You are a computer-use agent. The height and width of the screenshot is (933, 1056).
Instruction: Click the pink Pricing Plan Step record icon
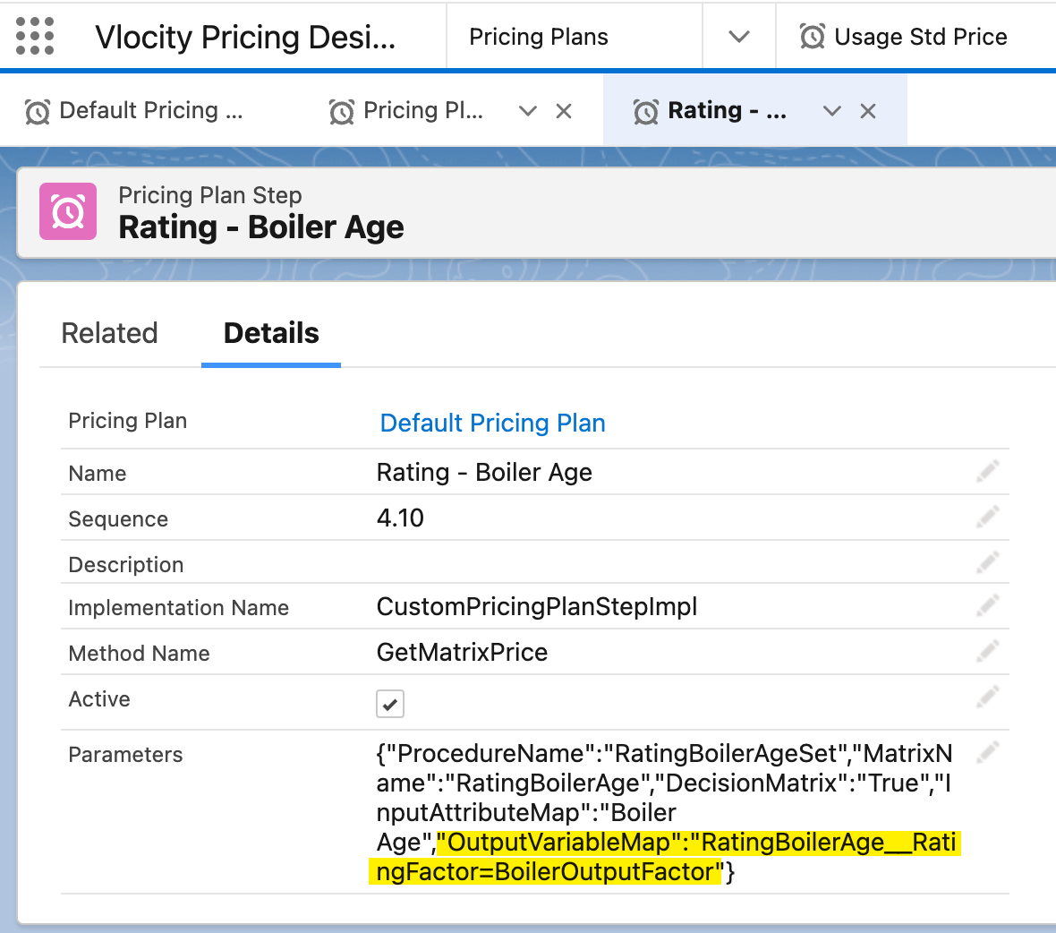click(68, 211)
